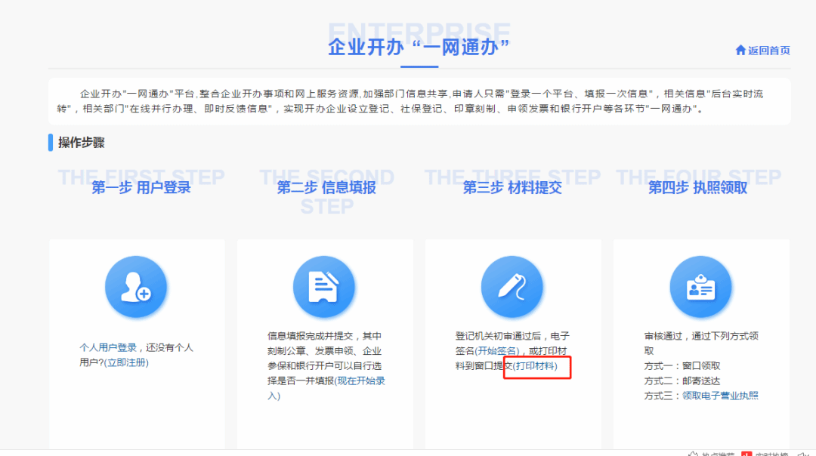
Task: Select the 第二步 信息填报 heading
Action: tap(326, 188)
